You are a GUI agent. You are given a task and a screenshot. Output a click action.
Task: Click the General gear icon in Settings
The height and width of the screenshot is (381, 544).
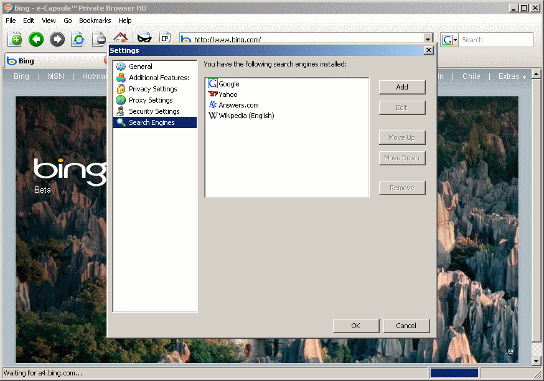point(121,67)
